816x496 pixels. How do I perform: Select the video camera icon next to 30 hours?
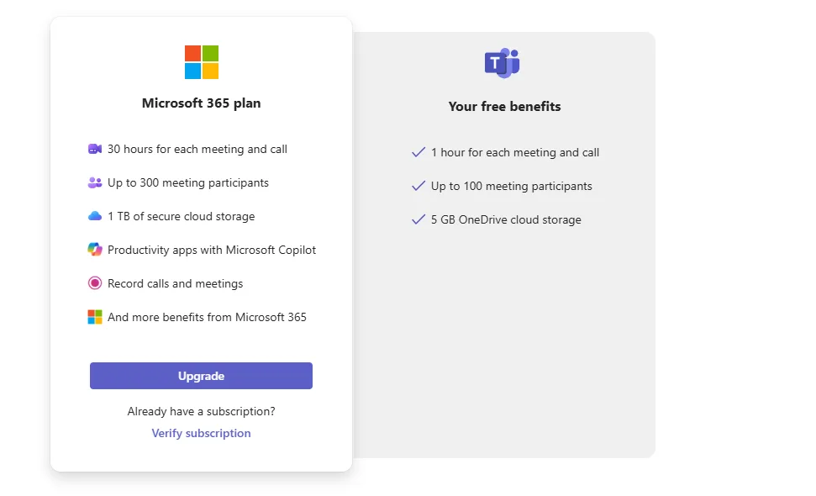[95, 148]
